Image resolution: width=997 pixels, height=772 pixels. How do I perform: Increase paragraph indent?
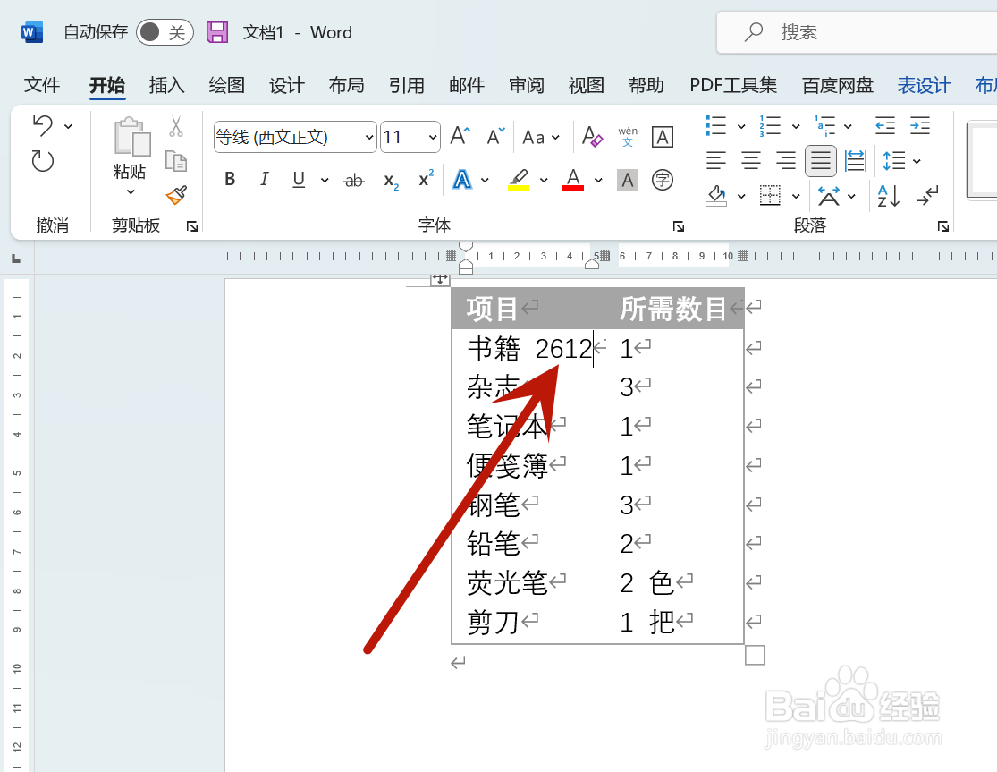(920, 125)
